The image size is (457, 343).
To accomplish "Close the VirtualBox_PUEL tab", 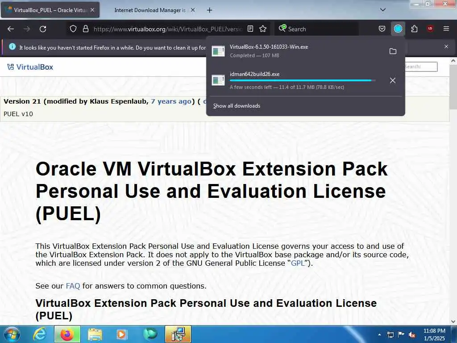I will tap(92, 10).
